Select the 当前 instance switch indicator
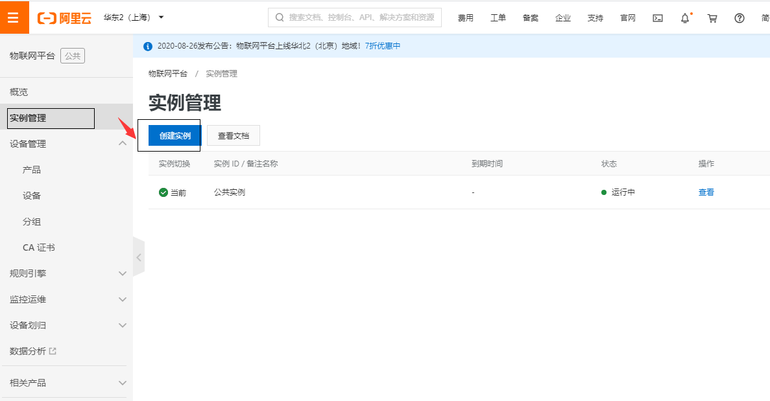770x401 pixels. coord(171,192)
